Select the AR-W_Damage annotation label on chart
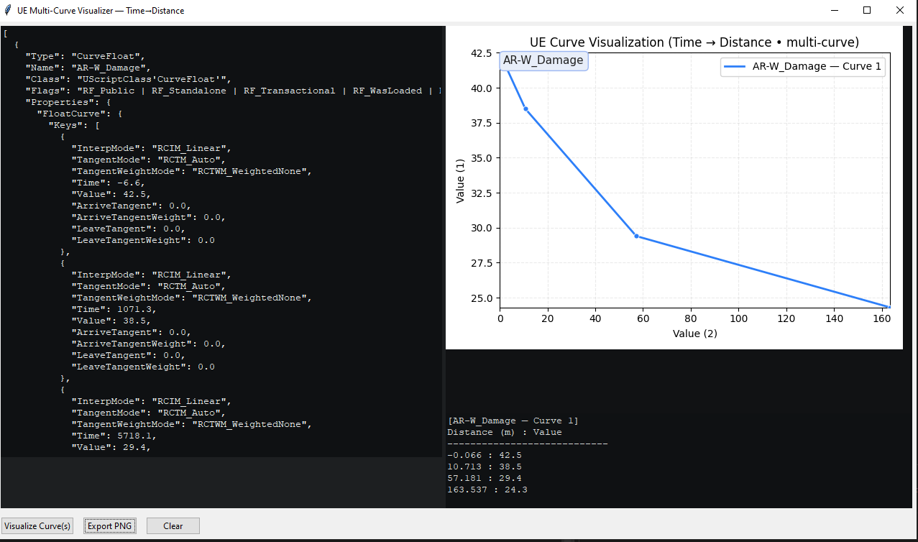 coord(543,60)
